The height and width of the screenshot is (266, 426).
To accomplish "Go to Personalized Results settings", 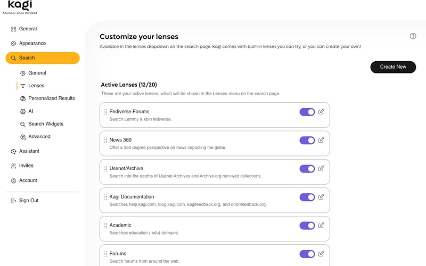I will (51, 98).
